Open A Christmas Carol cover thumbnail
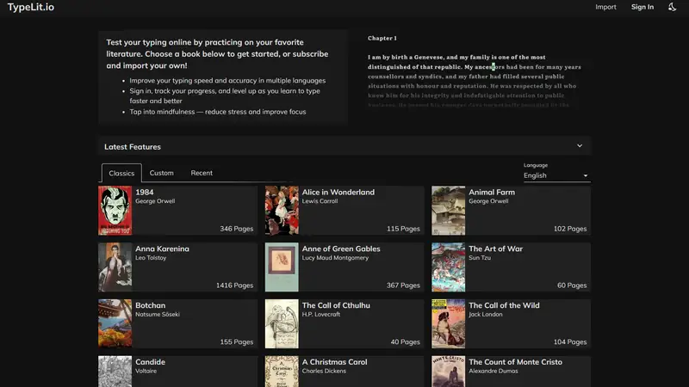The height and width of the screenshot is (387, 689). click(282, 372)
